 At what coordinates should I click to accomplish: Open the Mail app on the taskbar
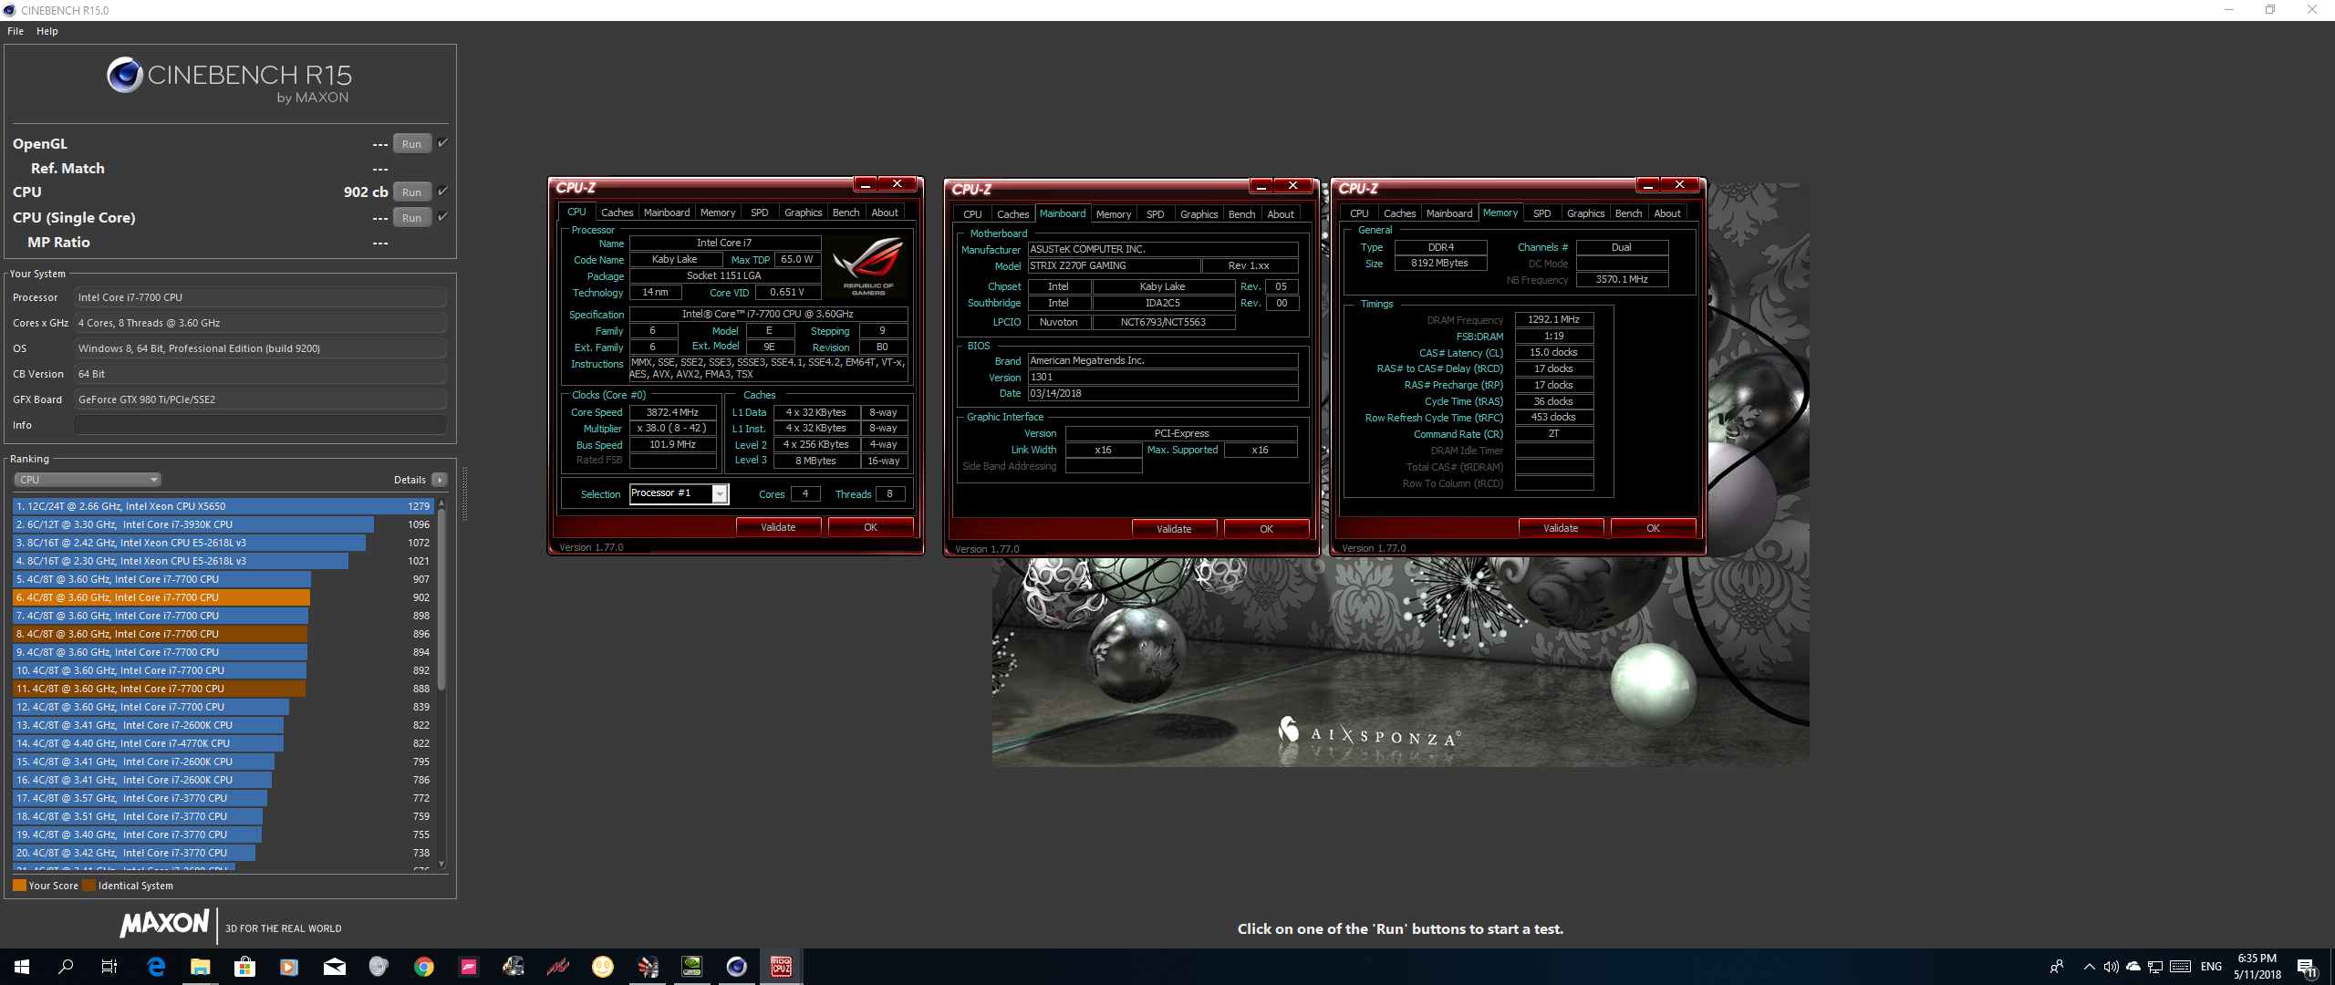tap(335, 967)
